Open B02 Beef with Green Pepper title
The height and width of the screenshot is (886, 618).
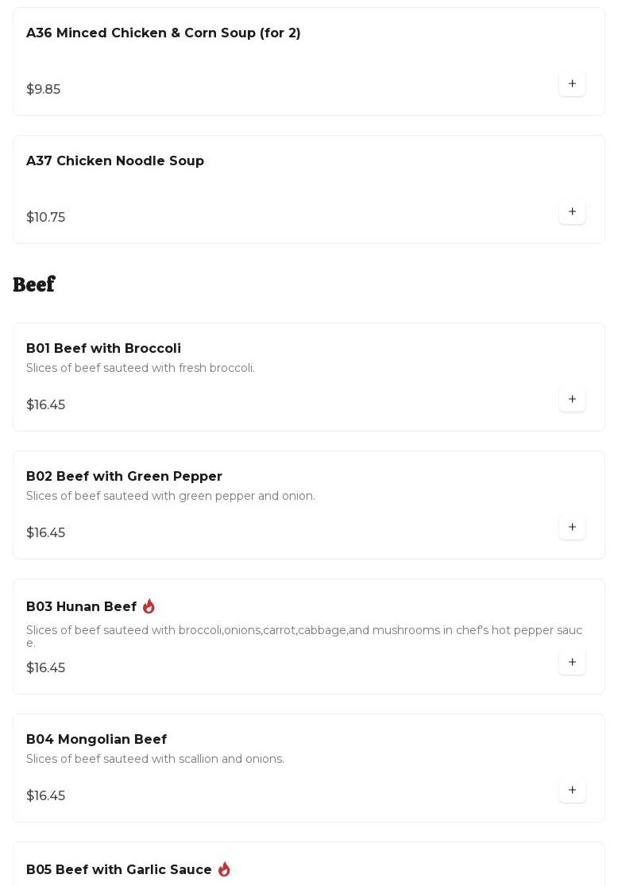[x=124, y=477]
